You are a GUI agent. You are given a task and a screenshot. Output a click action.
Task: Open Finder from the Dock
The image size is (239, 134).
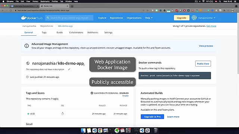point(83,130)
